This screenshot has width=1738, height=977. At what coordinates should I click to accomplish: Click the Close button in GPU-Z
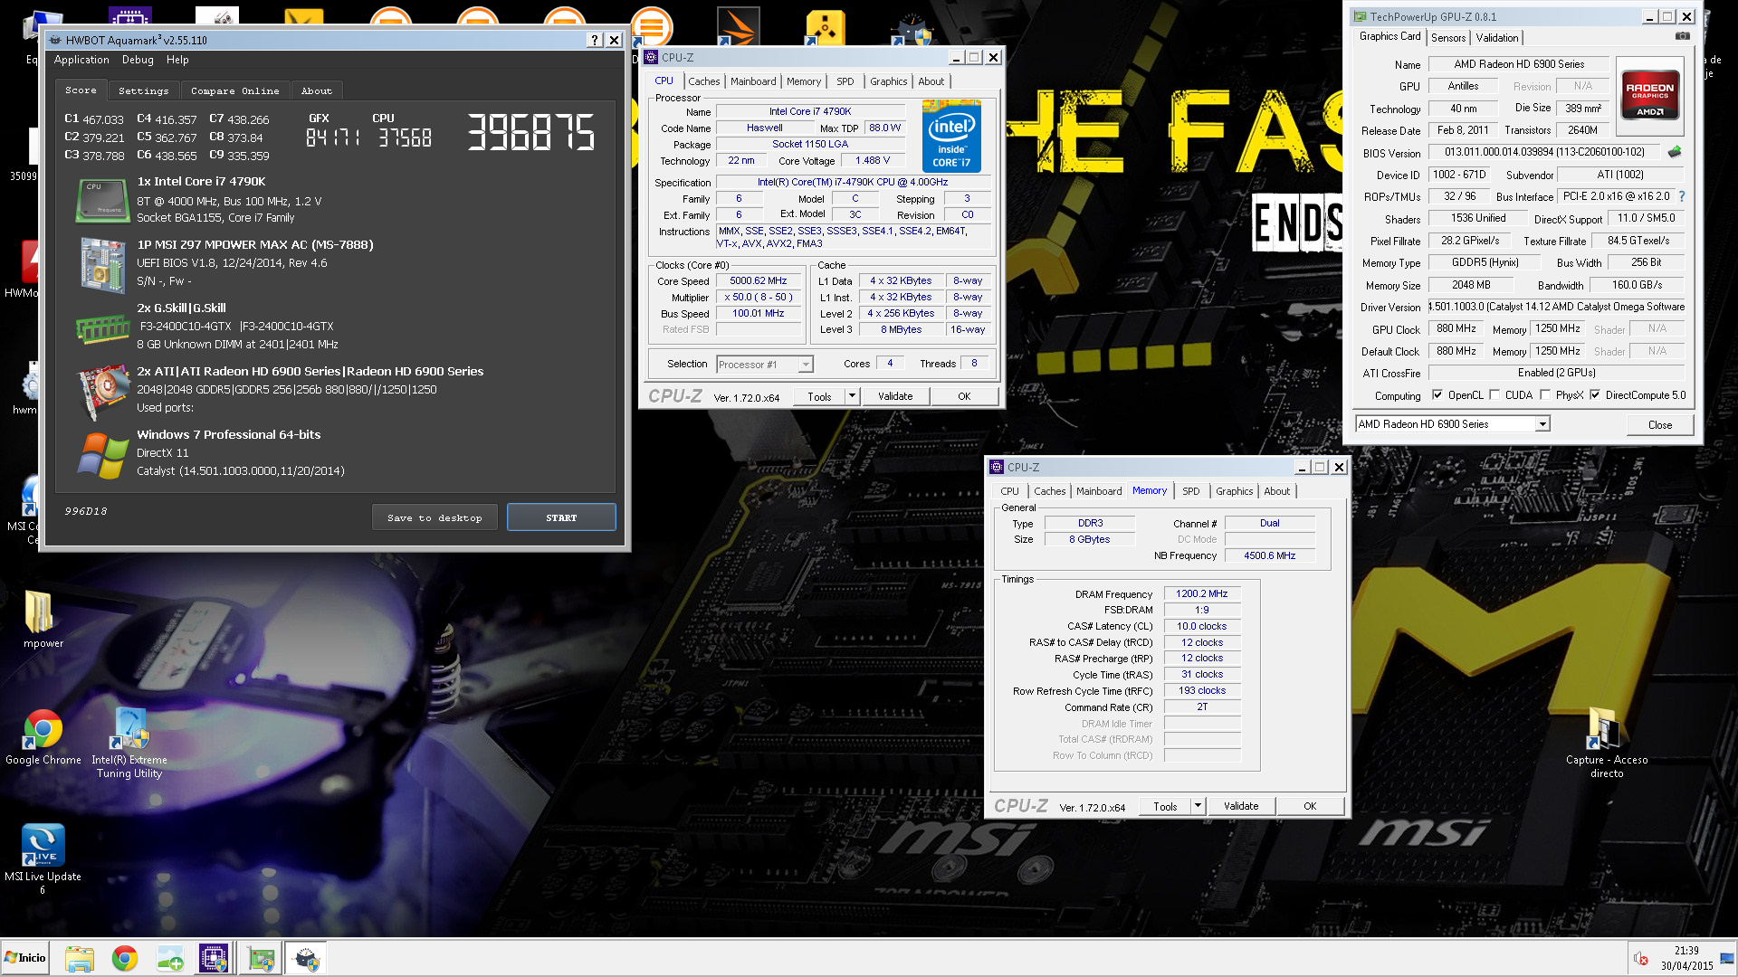tap(1660, 424)
